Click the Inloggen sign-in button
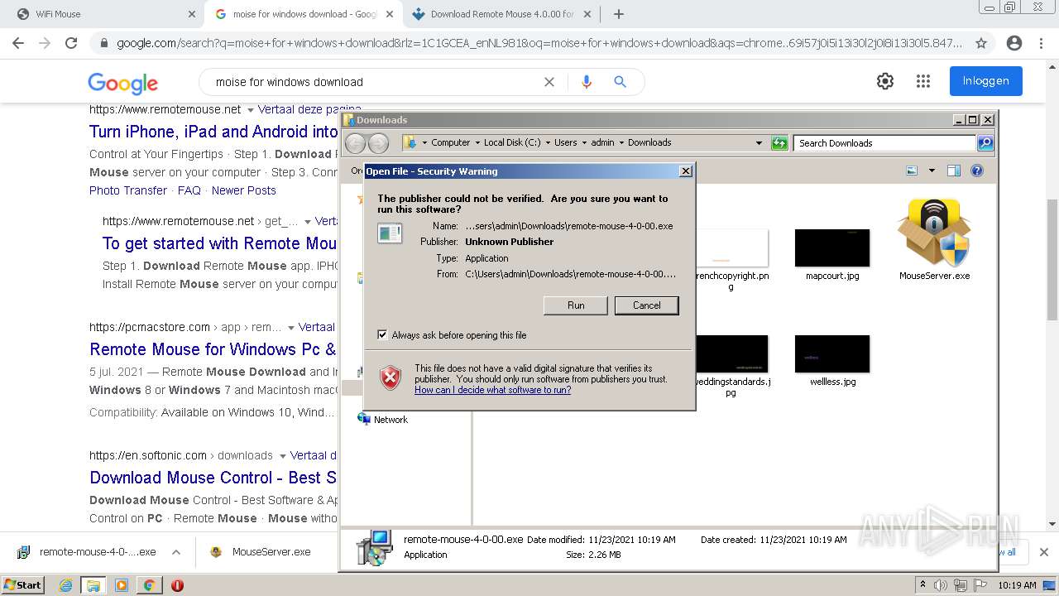 (x=986, y=81)
